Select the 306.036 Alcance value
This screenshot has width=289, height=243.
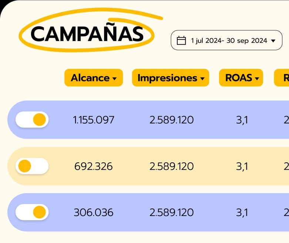94,213
